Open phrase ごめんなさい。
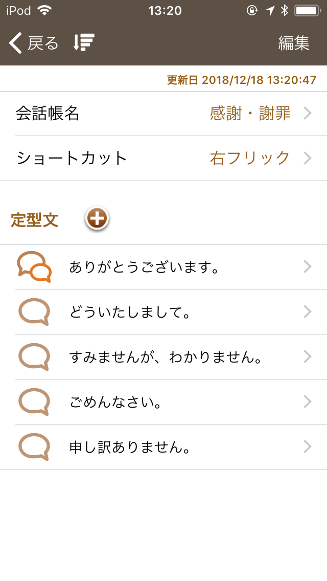The width and height of the screenshot is (327, 581). pyautogui.click(x=116, y=402)
